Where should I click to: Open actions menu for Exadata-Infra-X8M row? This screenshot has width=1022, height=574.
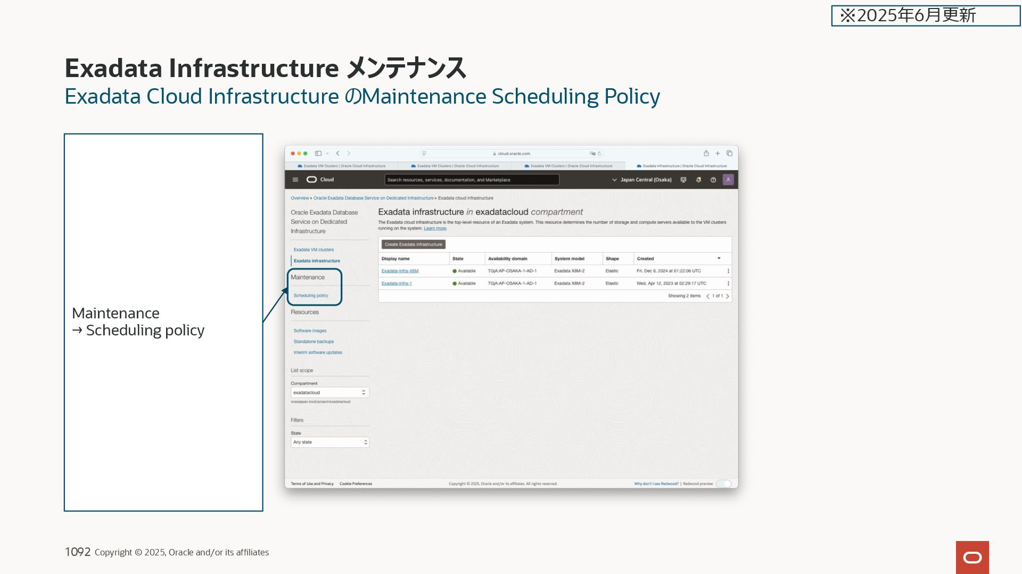[x=728, y=271]
